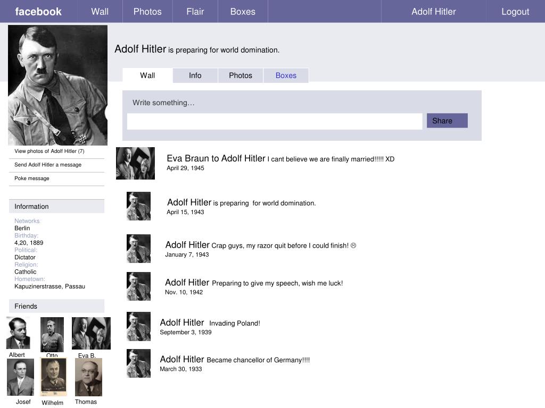Open friend Wilhelm's thumbnail

[x=54, y=377]
